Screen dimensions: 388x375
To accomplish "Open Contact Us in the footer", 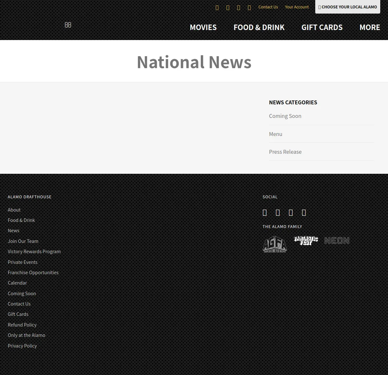I will point(19,304).
